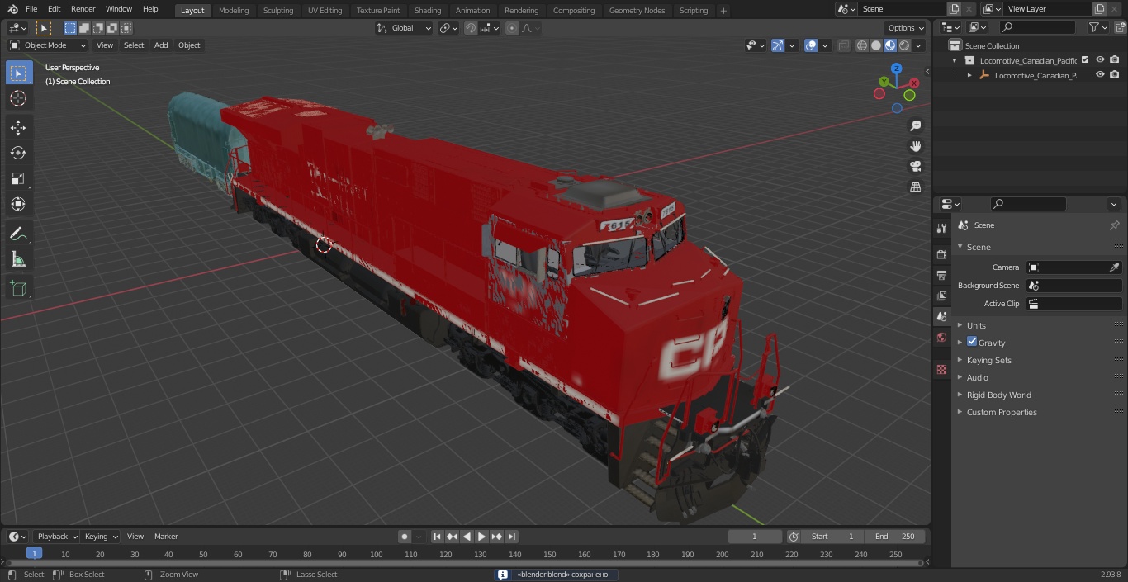Jump to timeline end frame
This screenshot has width=1128, height=582.
512,537
